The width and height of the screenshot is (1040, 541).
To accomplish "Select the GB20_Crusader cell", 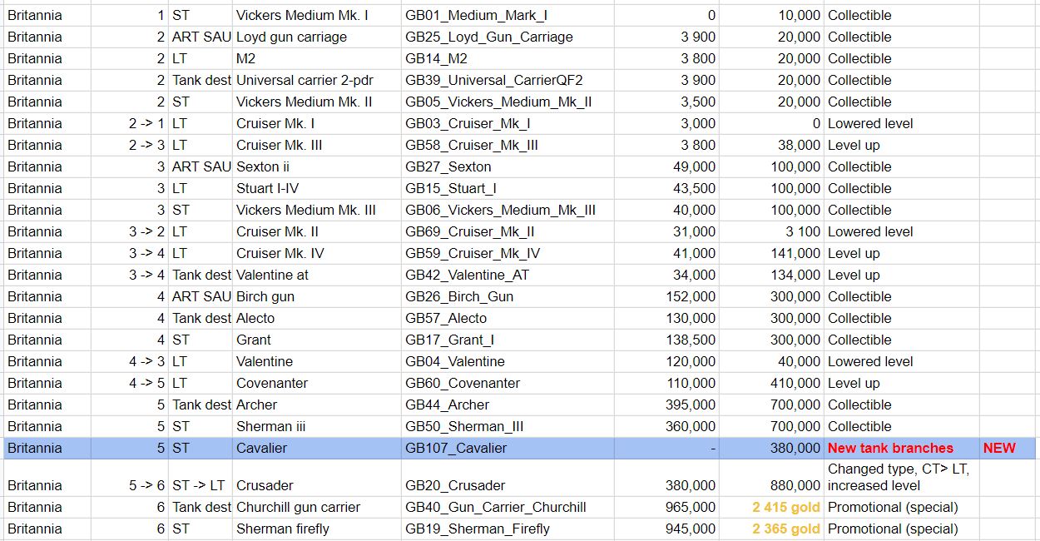I will click(x=508, y=478).
